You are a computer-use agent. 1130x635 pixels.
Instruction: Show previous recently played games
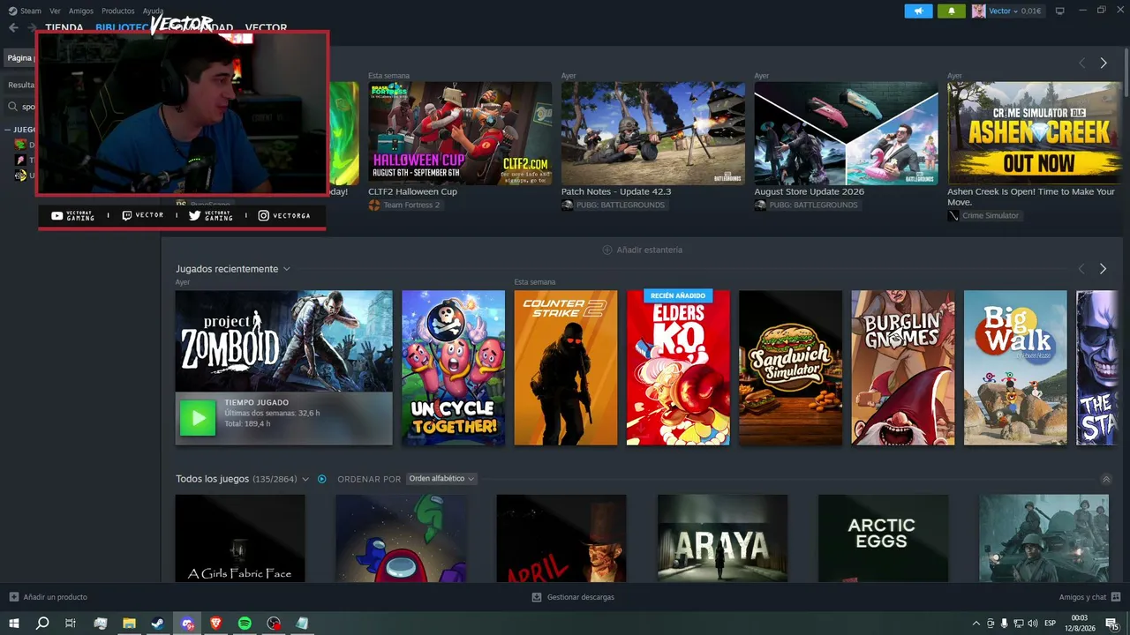(1081, 269)
